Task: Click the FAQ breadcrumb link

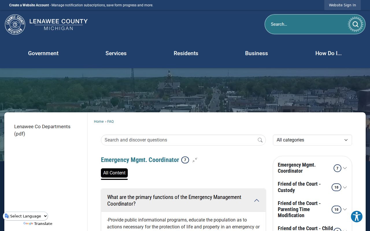Action: [110, 122]
